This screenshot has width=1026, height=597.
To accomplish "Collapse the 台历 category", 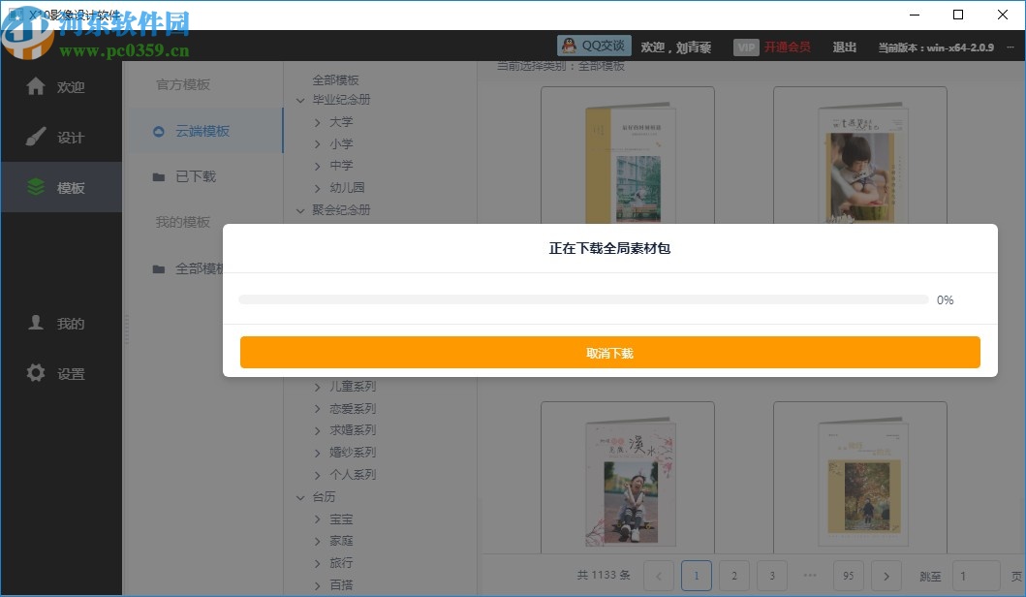I will click(x=301, y=496).
